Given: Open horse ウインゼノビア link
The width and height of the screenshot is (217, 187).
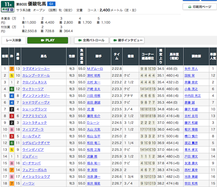Looking at the screenshot, I should 33,150.
